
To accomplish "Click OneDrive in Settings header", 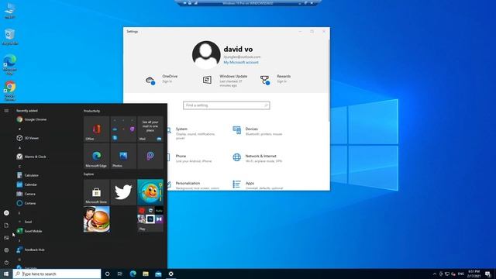I will click(x=162, y=79).
